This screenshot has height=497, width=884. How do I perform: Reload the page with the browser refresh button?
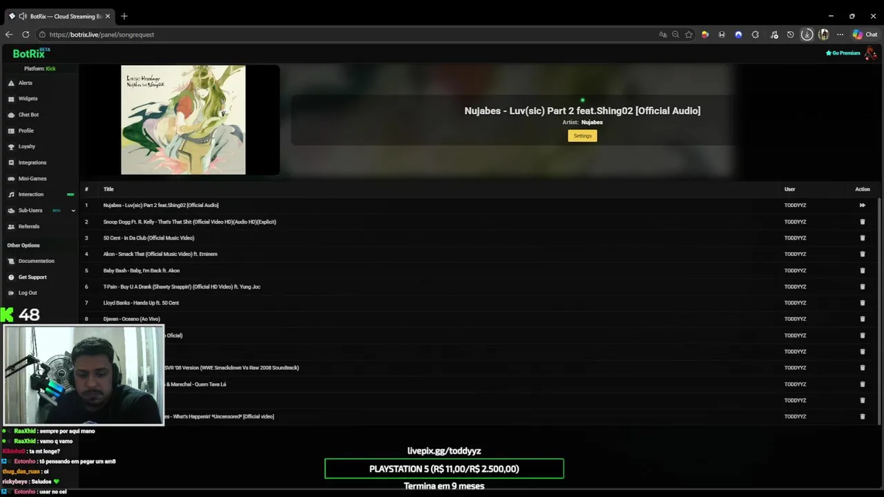pyautogui.click(x=26, y=35)
